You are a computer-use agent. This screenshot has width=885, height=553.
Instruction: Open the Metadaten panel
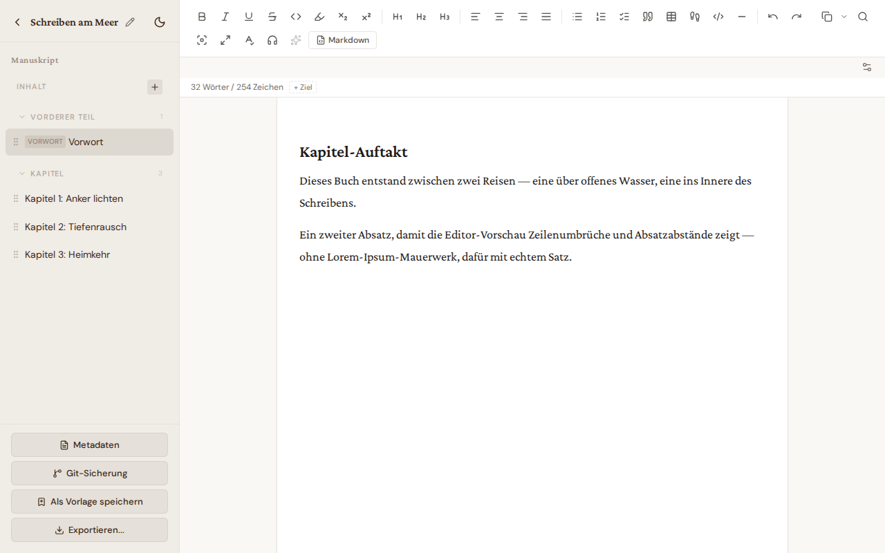89,445
